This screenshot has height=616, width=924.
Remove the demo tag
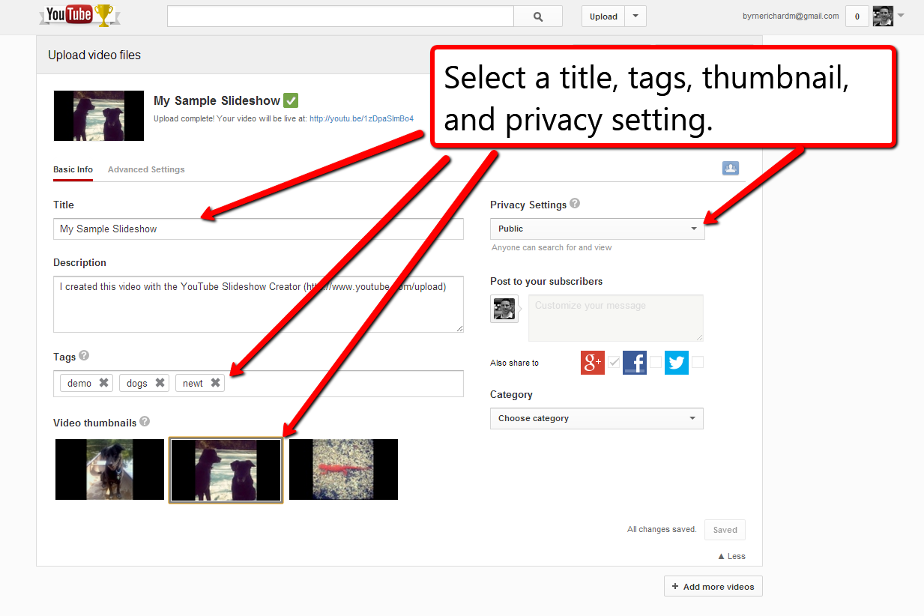pyautogui.click(x=103, y=382)
